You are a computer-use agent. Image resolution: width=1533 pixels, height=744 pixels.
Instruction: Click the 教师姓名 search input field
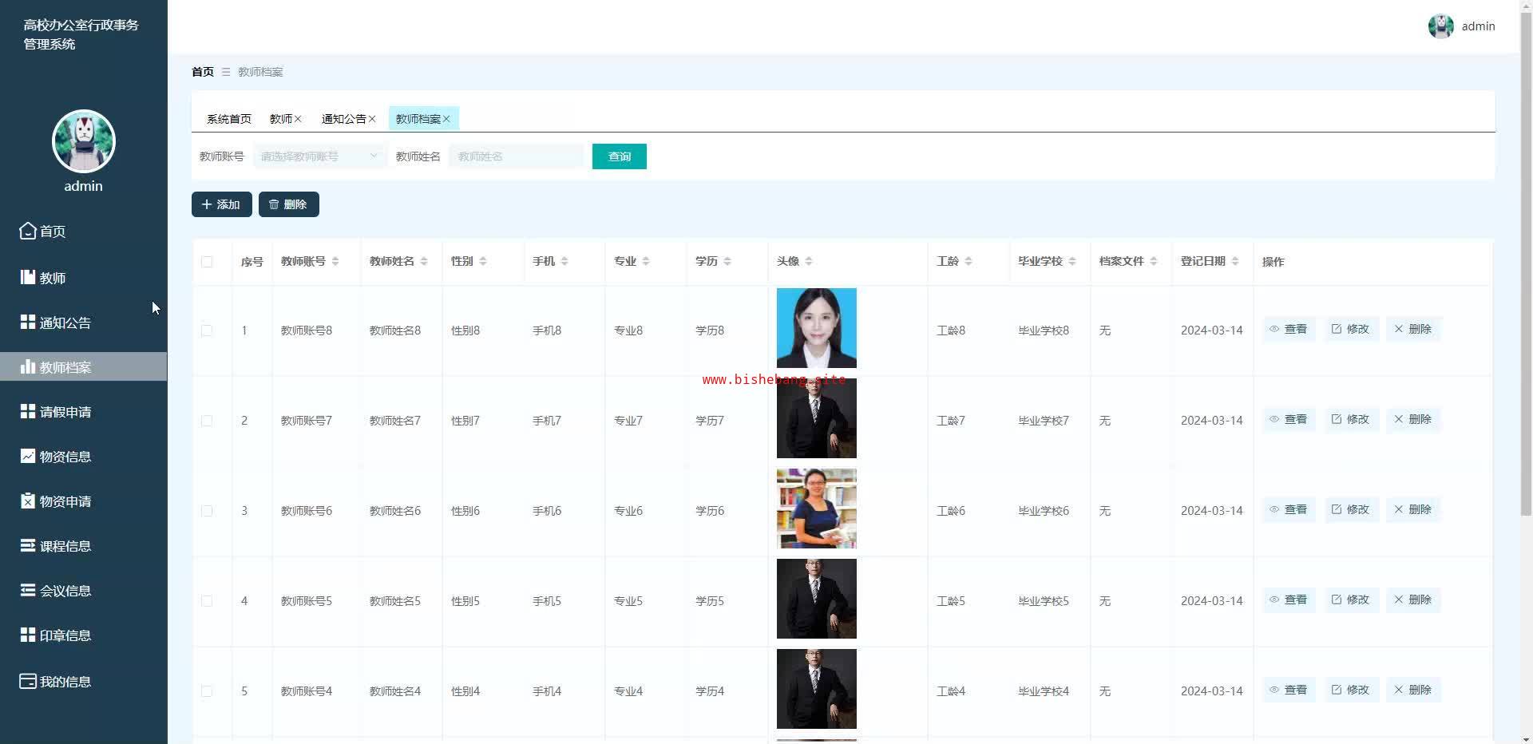(516, 156)
